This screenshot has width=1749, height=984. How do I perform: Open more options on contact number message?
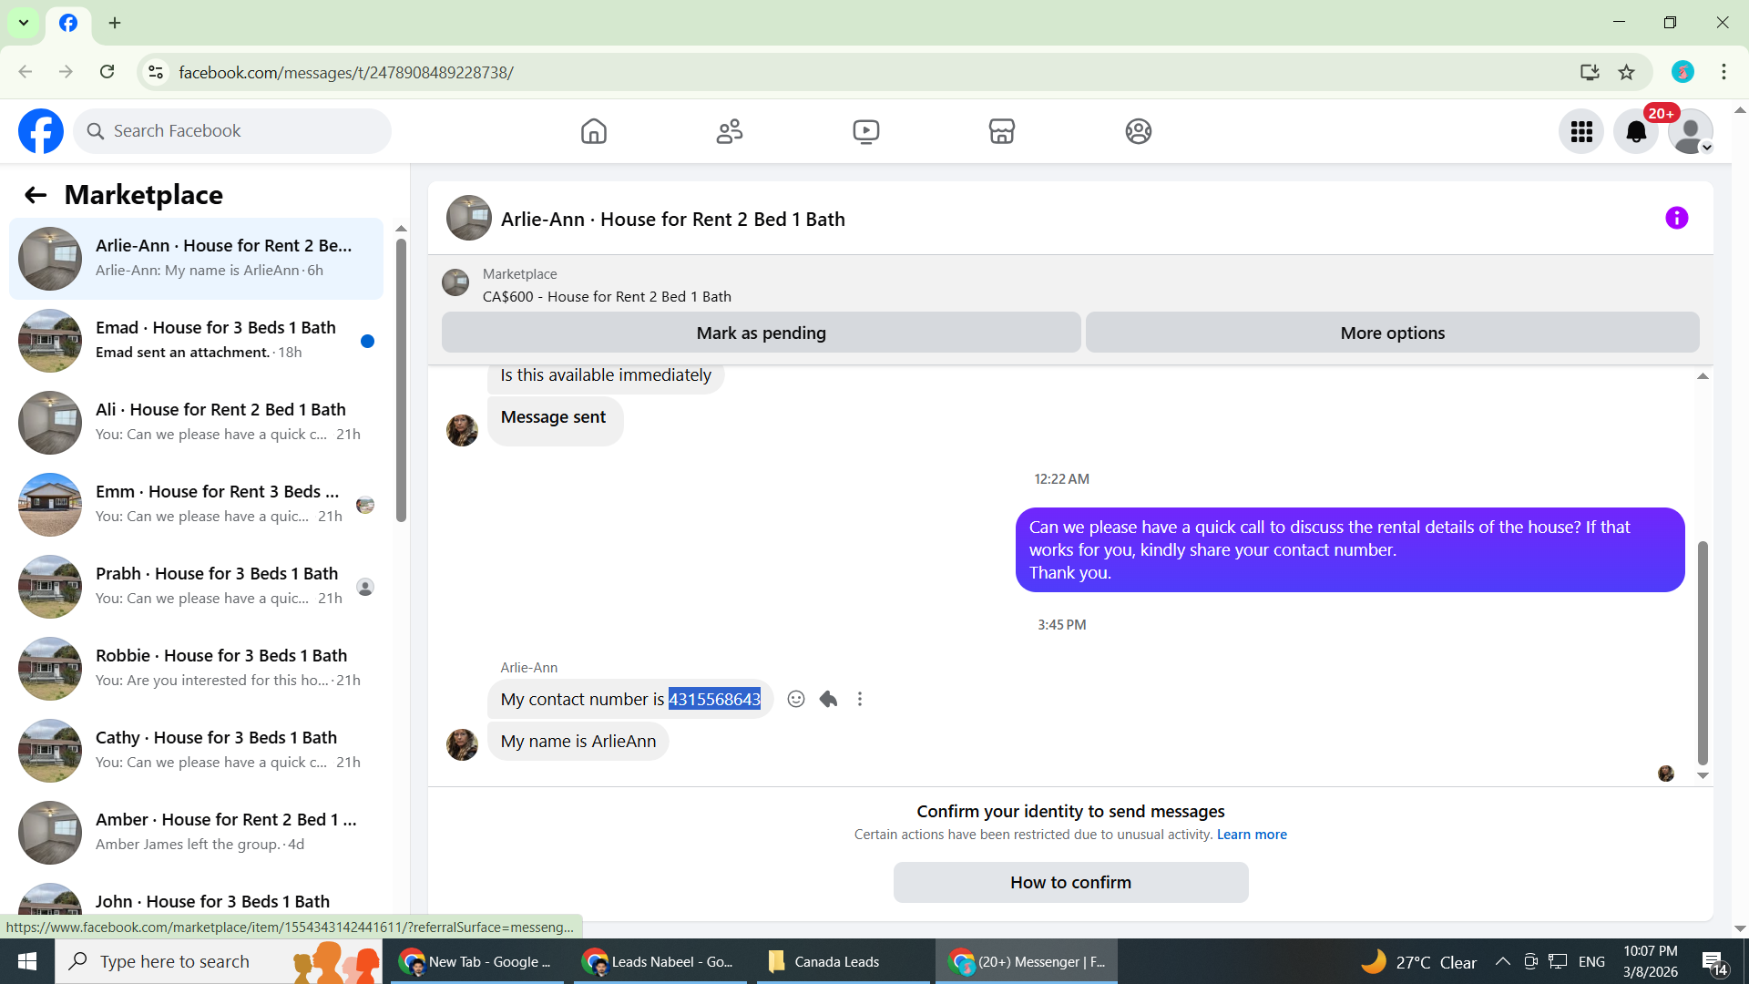860,699
